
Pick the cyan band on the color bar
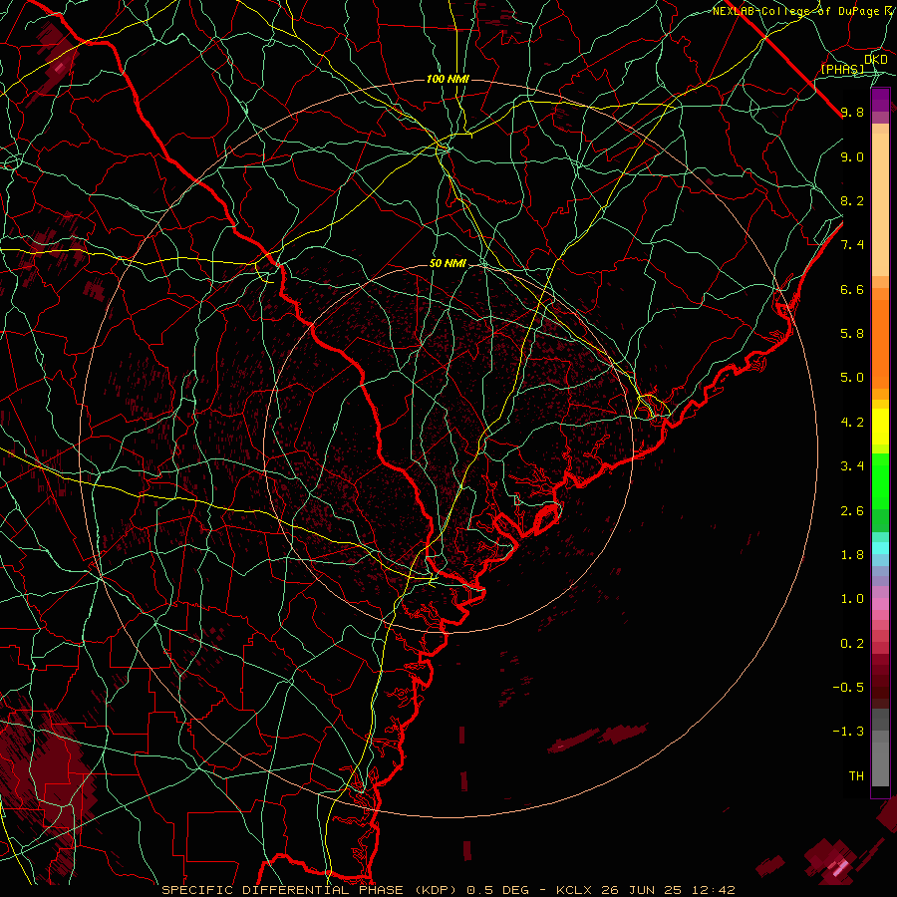point(880,548)
